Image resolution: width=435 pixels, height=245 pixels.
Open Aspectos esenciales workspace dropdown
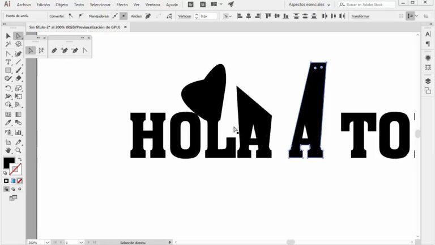(x=310, y=5)
